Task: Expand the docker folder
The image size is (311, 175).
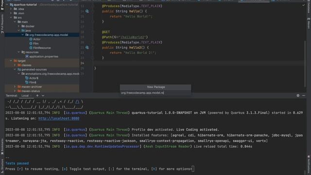Action: click(19, 26)
